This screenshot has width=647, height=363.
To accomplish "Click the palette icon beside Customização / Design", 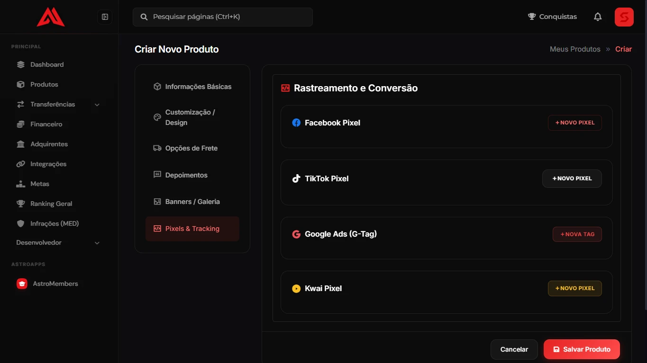I will [x=157, y=117].
